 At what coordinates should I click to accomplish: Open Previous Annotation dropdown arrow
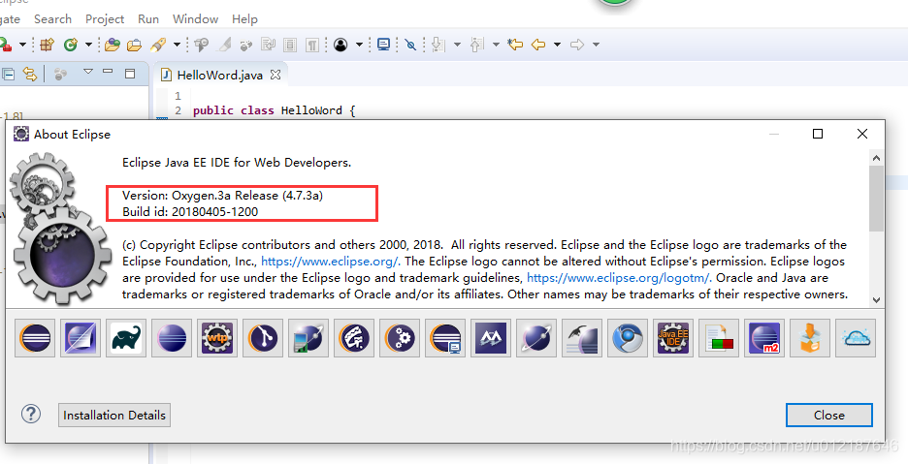[x=496, y=45]
